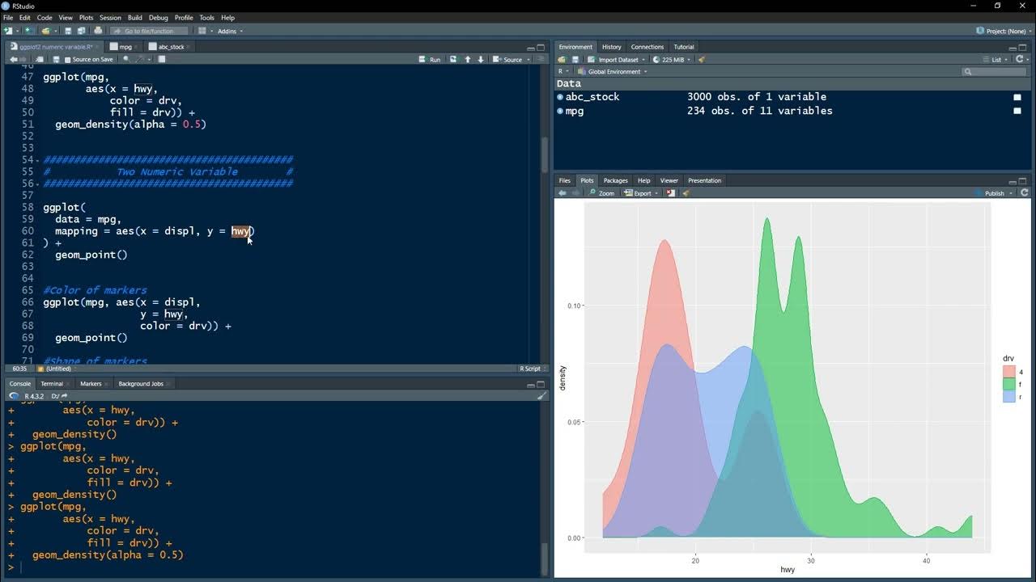Viewport: 1036px width, 582px height.
Task: Switch to the mpg editor tab
Action: [x=125, y=47]
